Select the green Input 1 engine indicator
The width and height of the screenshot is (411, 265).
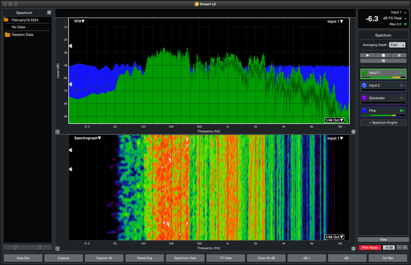(x=364, y=73)
